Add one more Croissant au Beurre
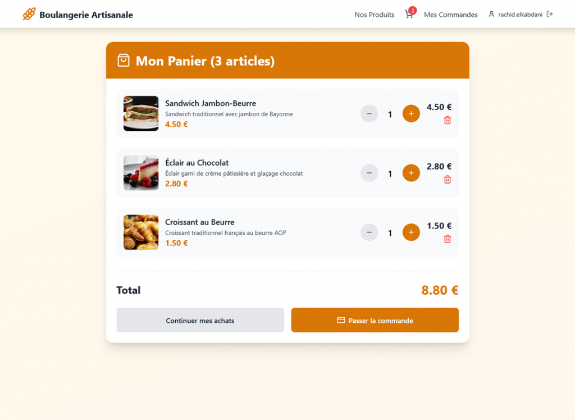The height and width of the screenshot is (420, 575). click(x=411, y=232)
